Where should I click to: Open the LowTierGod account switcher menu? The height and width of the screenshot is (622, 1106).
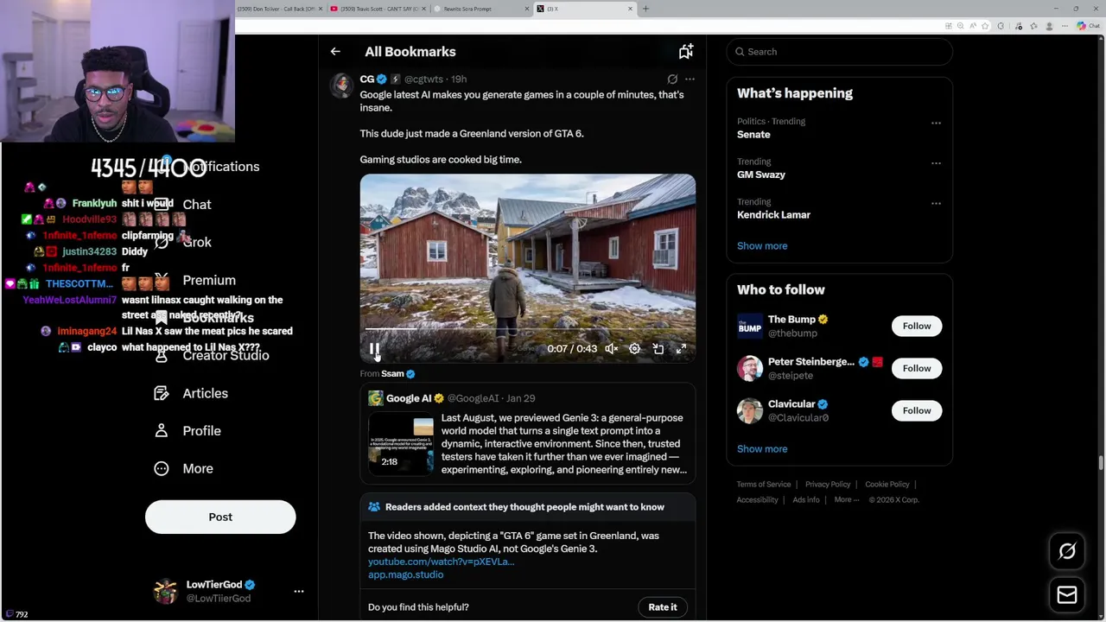298,592
